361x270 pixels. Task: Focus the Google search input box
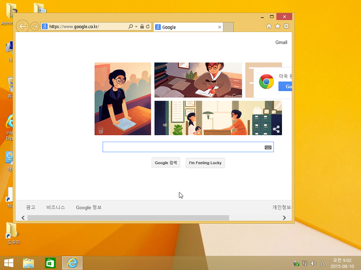(188, 147)
